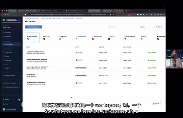Open the Tag Filter dropdown
The height and width of the screenshot is (118, 183).
[x=145, y=27]
